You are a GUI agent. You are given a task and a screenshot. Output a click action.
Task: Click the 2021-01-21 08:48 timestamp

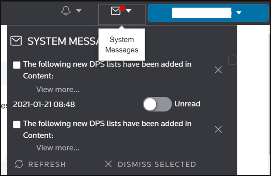[44, 104]
